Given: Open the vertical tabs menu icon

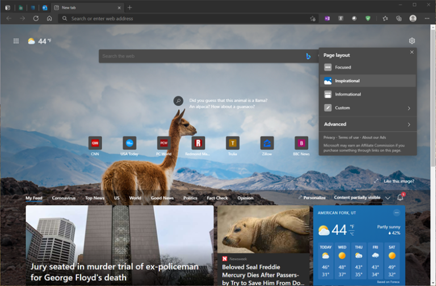Looking at the screenshot, I should pyautogui.click(x=7, y=8).
